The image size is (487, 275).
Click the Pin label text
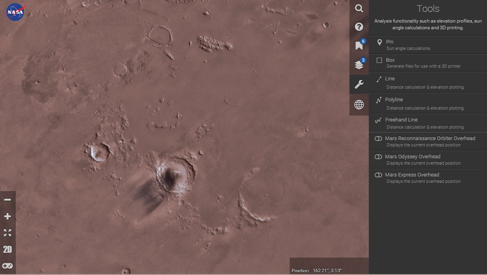click(390, 42)
